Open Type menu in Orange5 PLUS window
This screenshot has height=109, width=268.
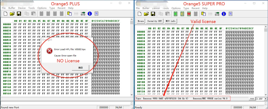52,8
